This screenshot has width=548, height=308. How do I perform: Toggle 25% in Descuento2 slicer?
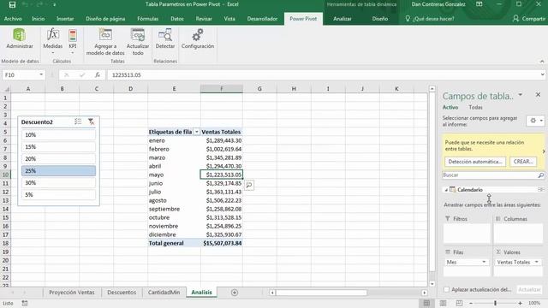click(x=58, y=171)
